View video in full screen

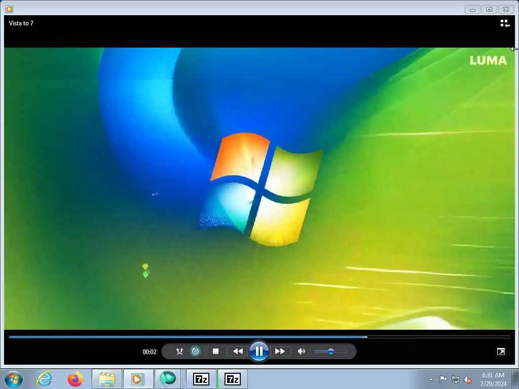(x=501, y=352)
